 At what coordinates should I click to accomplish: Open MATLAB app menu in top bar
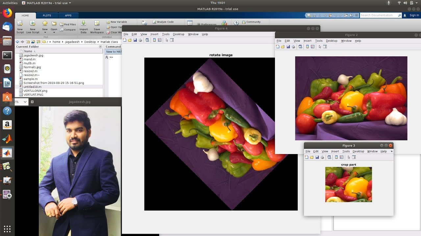coord(46,3)
